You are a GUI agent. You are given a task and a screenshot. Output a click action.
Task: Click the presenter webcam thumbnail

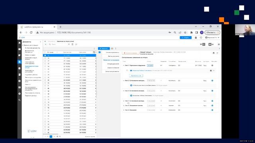pyautogui.click(x=245, y=30)
